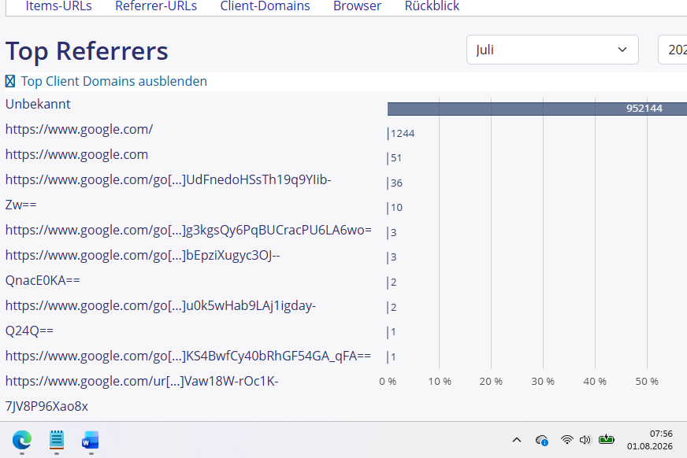
Task: Open the Juli month dropdown
Action: [x=552, y=50]
